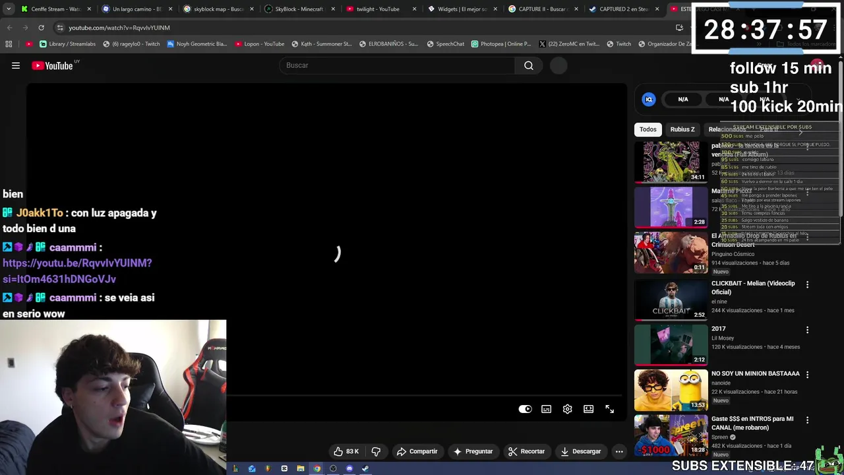Click the blue IQ extension badge
The image size is (844, 475).
tap(649, 100)
